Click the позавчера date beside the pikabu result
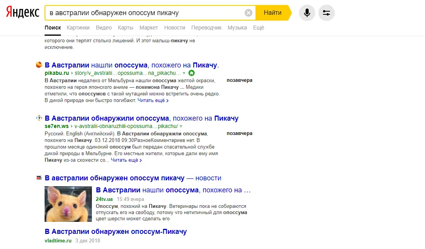 coord(240,80)
